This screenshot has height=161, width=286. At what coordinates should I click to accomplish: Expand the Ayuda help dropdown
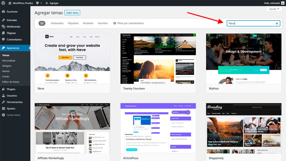[x=274, y=9]
